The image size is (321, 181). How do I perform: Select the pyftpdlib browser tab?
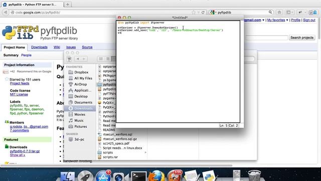pos(32,5)
